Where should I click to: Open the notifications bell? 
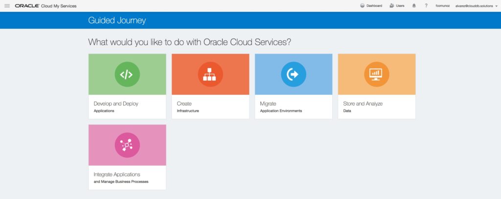(414, 6)
